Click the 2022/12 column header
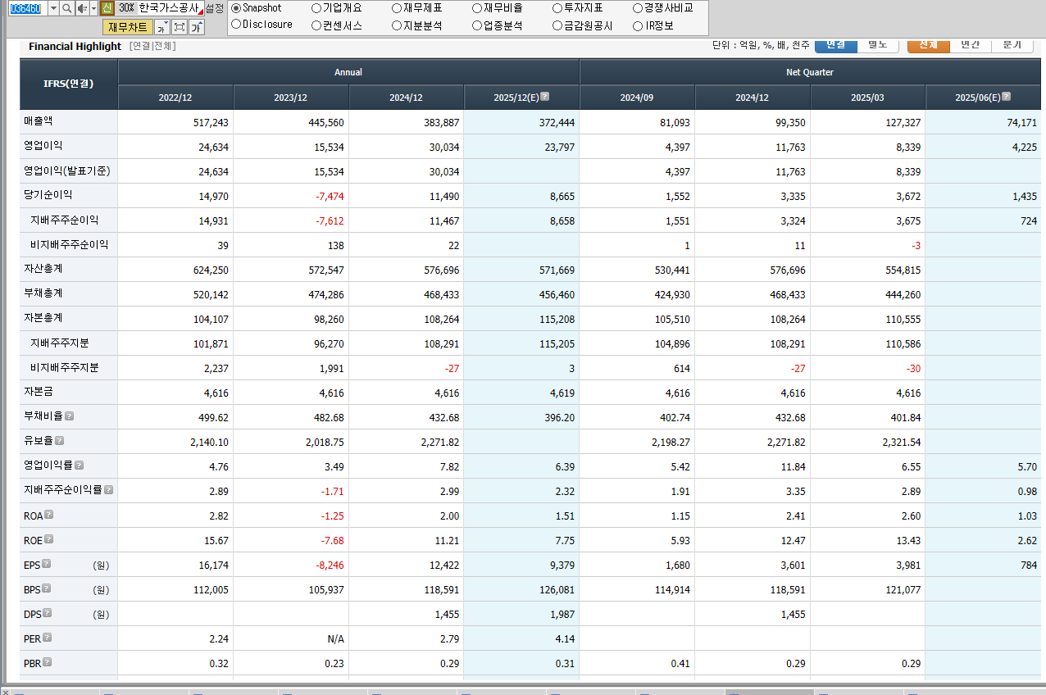This screenshot has height=695, width=1046. [x=175, y=98]
